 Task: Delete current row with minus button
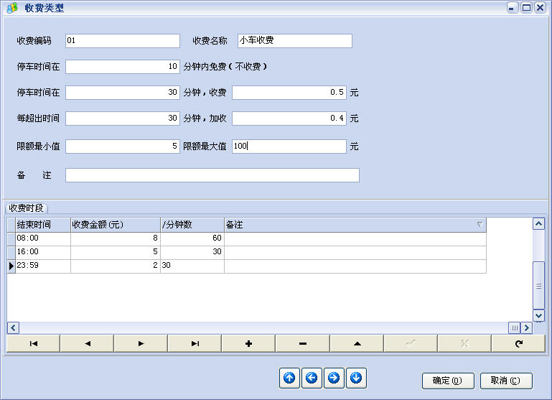click(302, 343)
